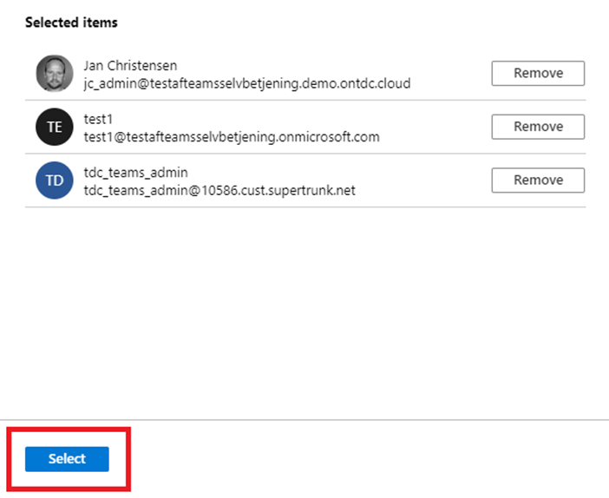Image resolution: width=609 pixels, height=498 pixels.
Task: Confirm selection with the Select button
Action: coord(67,459)
